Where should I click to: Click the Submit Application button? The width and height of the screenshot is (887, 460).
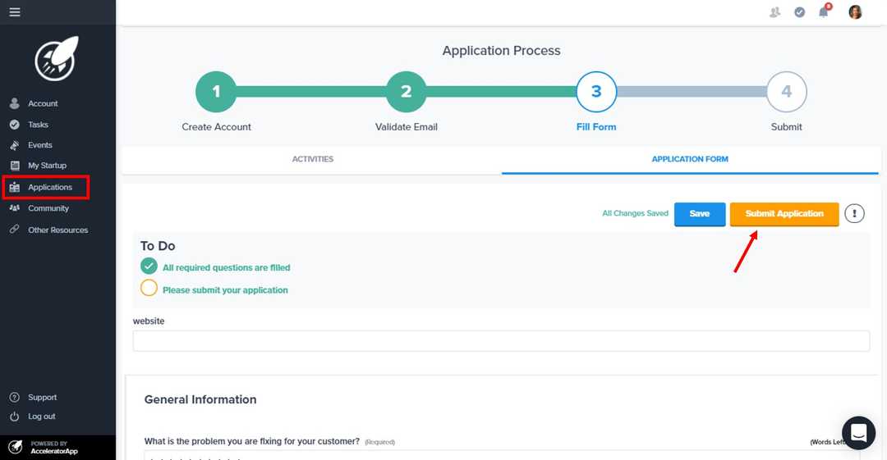click(784, 214)
